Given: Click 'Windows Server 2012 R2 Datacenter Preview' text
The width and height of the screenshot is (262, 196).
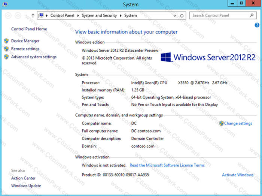Looking at the screenshot, I should point(120,51).
